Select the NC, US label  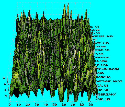pos(104,99)
